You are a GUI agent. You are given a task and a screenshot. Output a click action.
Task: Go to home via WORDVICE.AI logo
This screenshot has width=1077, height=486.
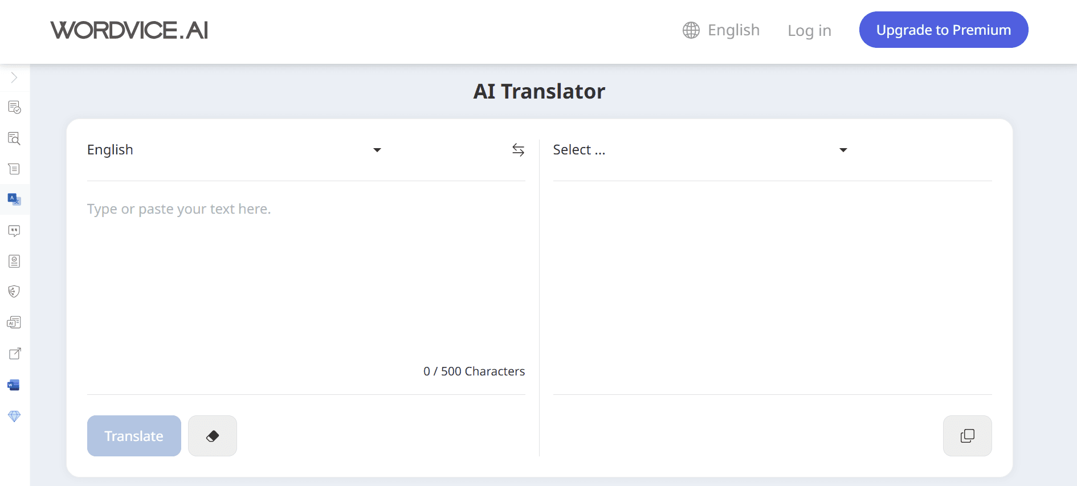(x=129, y=30)
